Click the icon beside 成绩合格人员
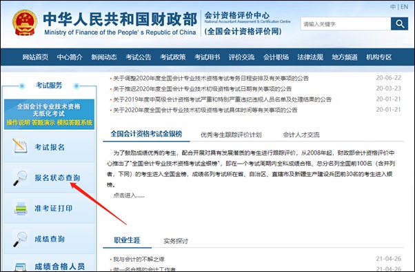This screenshot has height=272, width=415. 20,266
